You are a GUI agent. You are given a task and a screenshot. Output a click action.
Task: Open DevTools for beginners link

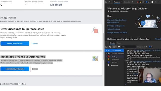tap(116, 26)
